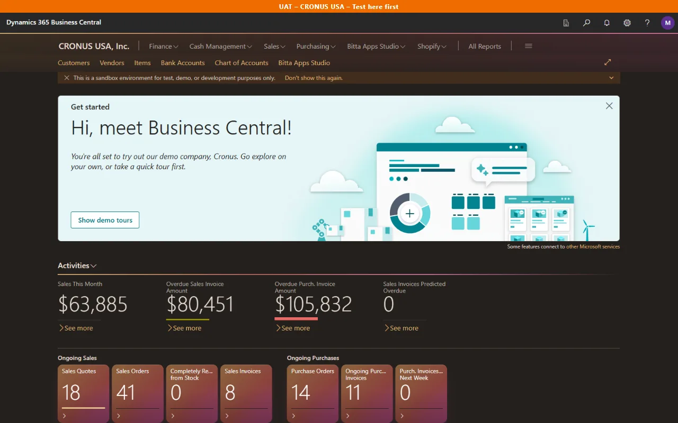Close the Get started banner

click(x=609, y=106)
